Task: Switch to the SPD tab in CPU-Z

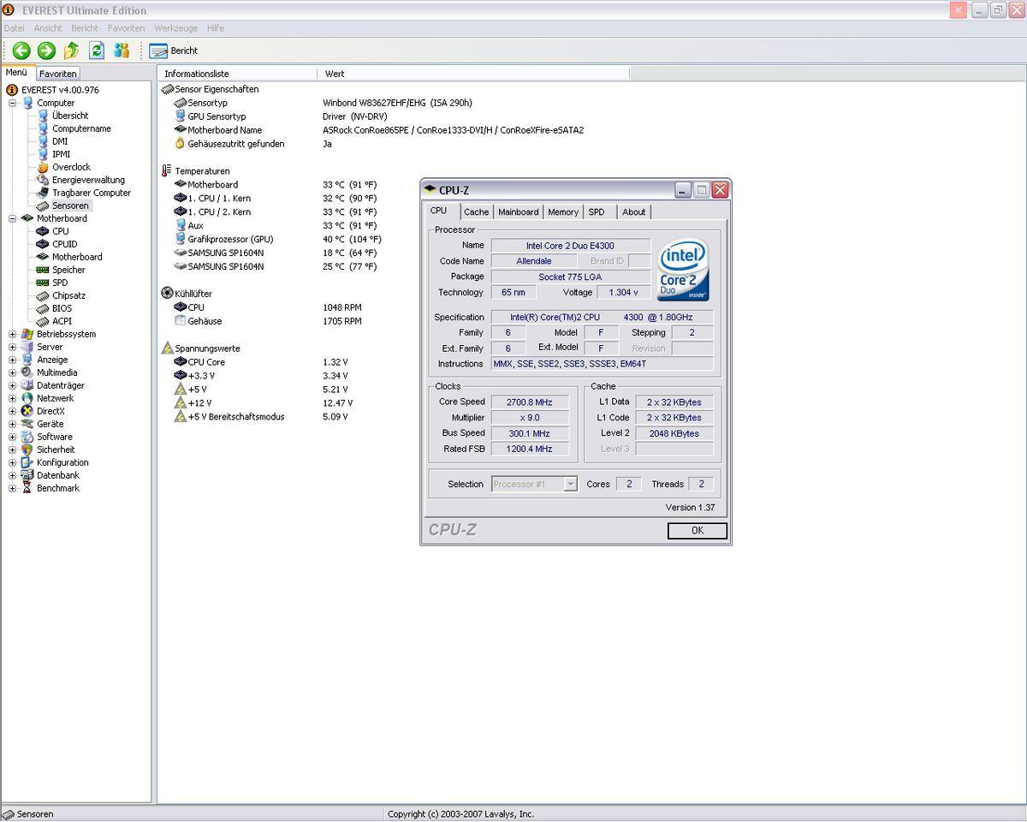Action: coord(597,212)
